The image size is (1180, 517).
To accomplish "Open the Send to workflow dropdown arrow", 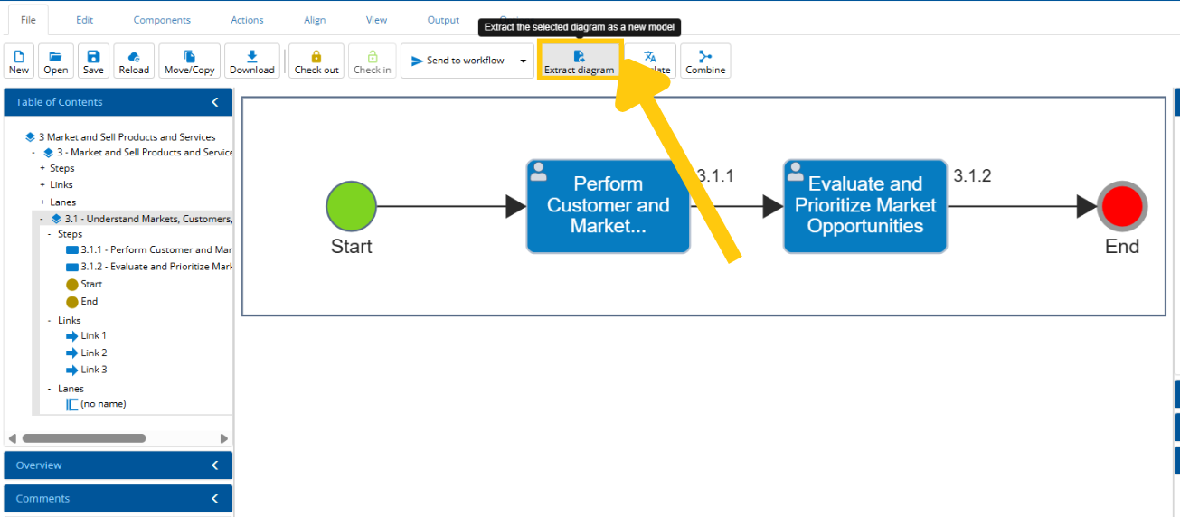I will click(523, 61).
